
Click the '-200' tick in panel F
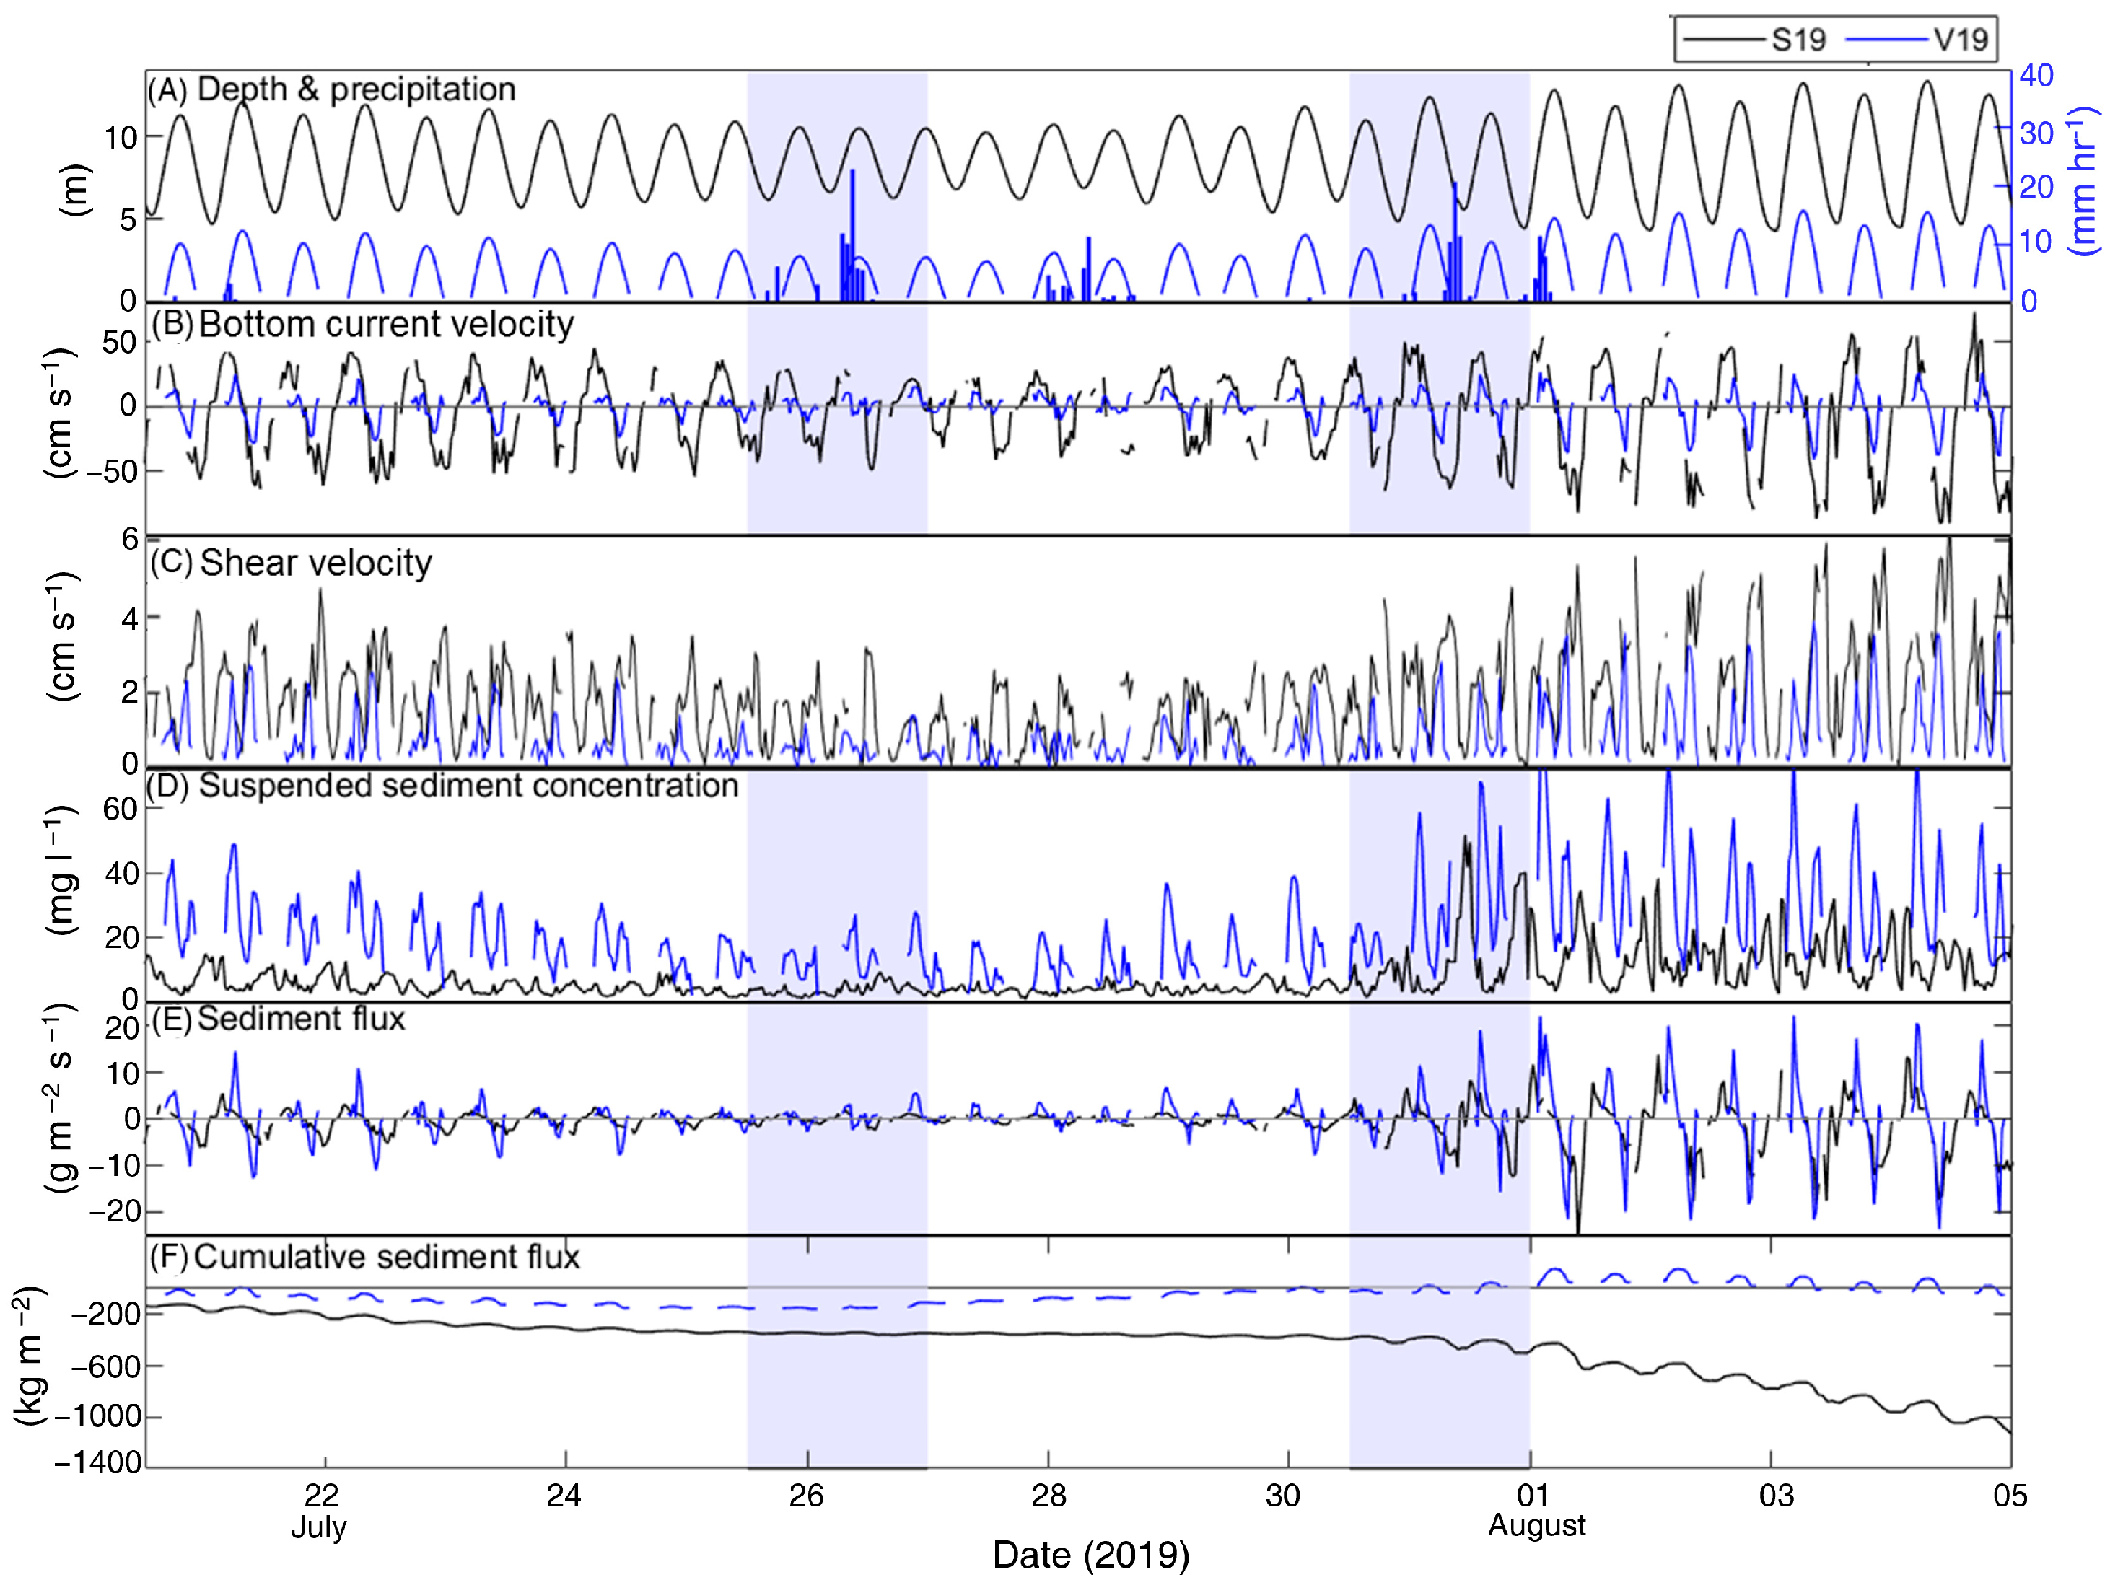tap(105, 1314)
